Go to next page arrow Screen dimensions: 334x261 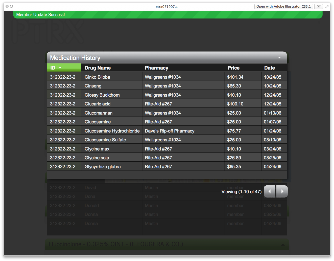[x=282, y=191]
